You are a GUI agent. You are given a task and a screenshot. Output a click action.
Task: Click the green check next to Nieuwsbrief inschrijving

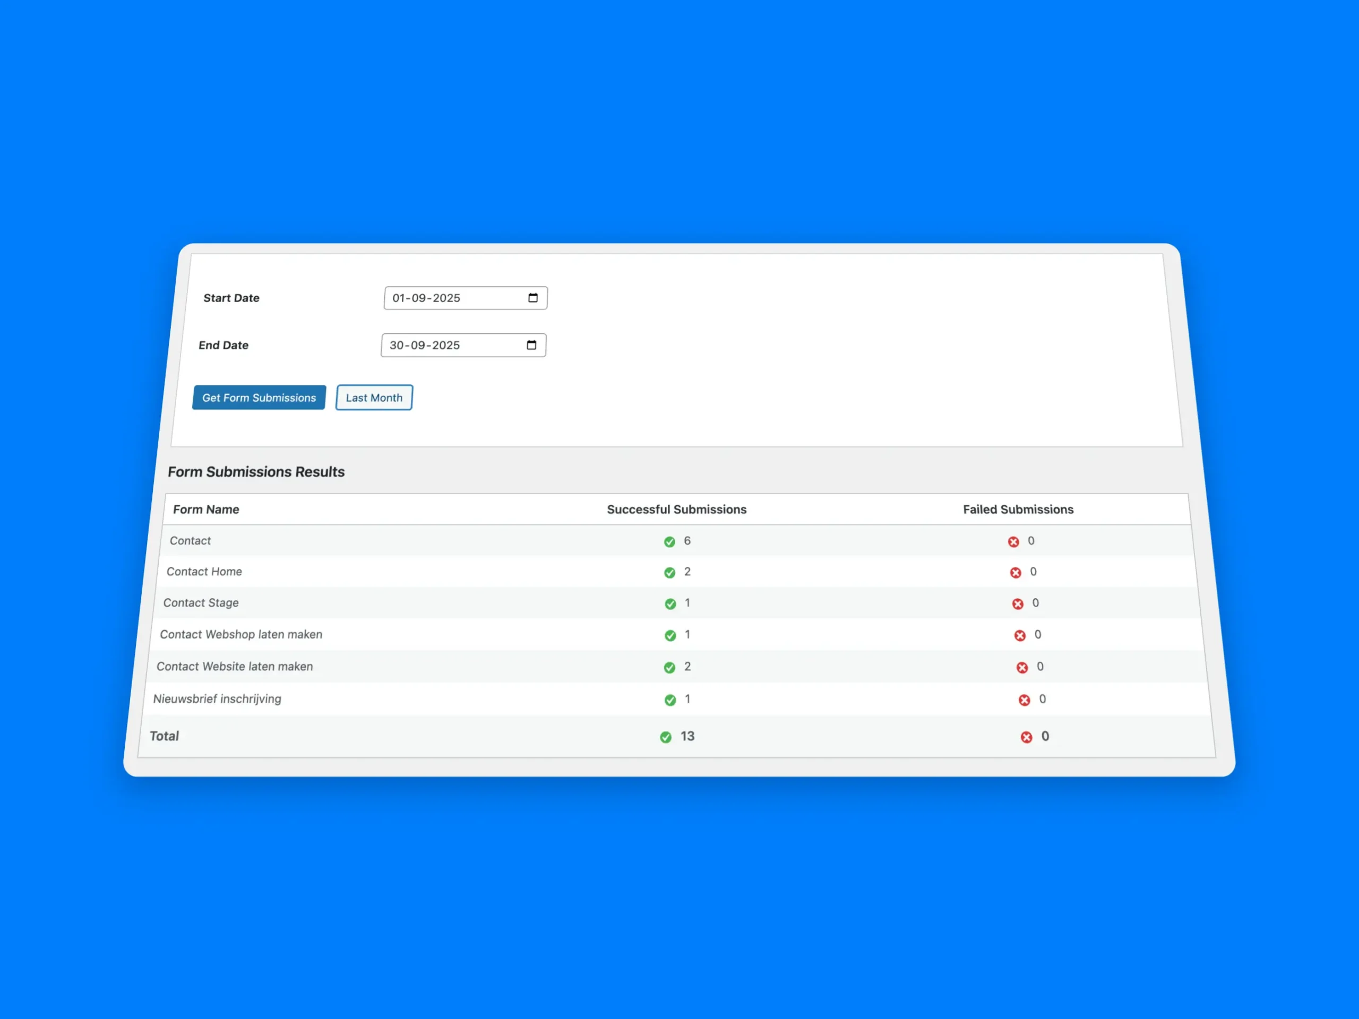[669, 700]
